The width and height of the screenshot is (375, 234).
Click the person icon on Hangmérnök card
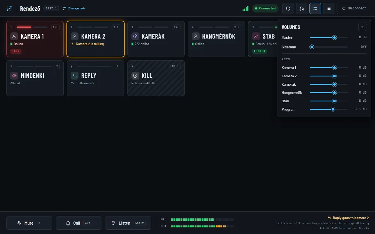point(196,36)
